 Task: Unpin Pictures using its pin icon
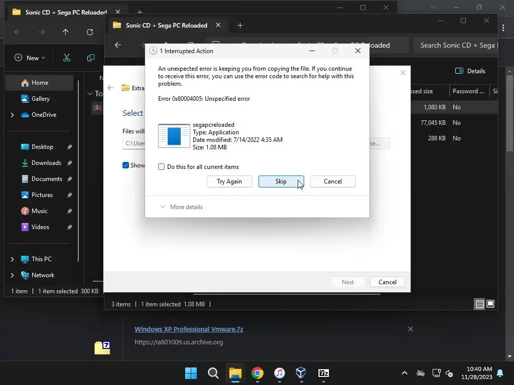pyautogui.click(x=69, y=195)
